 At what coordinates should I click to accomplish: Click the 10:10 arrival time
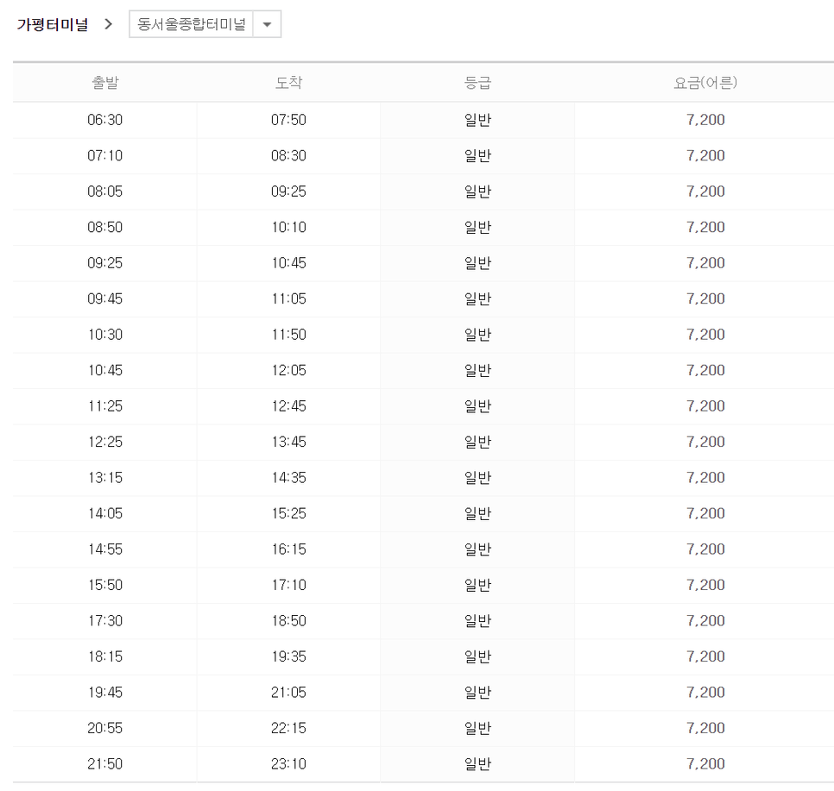(x=289, y=227)
